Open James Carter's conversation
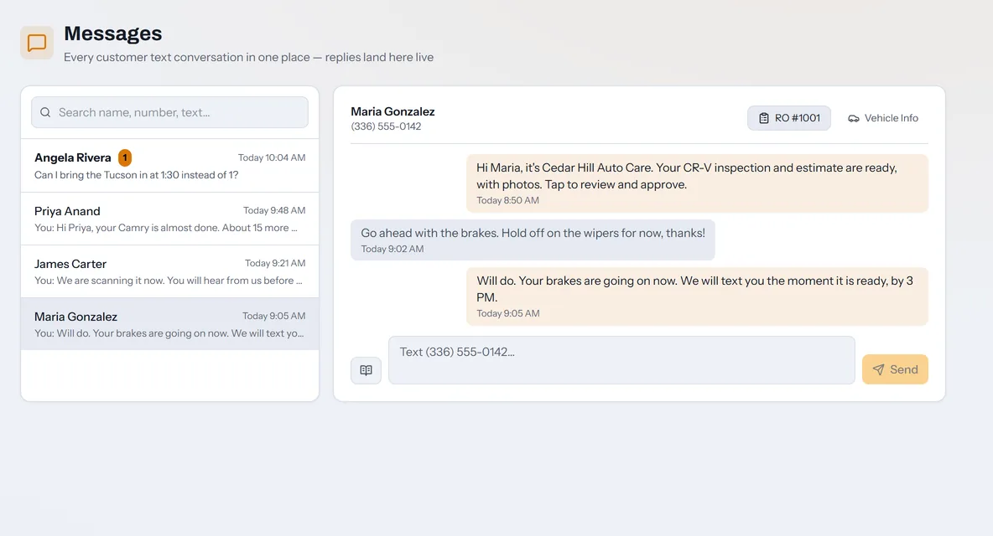Viewport: 993px width, 536px height. point(169,272)
